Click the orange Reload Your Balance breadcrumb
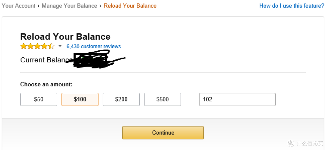Image resolution: width=326 pixels, height=150 pixels. click(x=130, y=6)
